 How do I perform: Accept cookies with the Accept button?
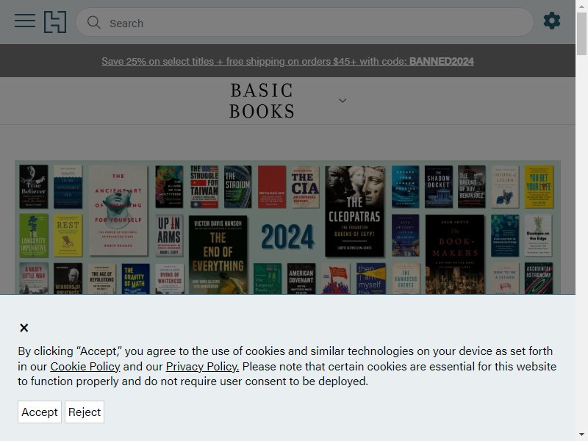[40, 412]
